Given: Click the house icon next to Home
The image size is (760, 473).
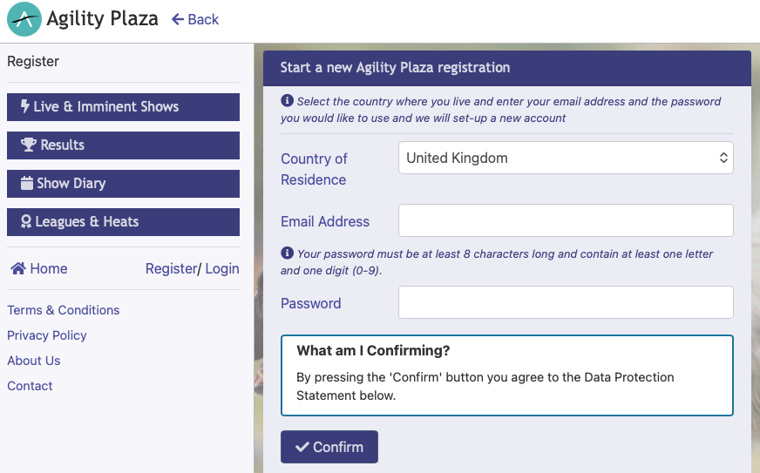Looking at the screenshot, I should pos(17,269).
